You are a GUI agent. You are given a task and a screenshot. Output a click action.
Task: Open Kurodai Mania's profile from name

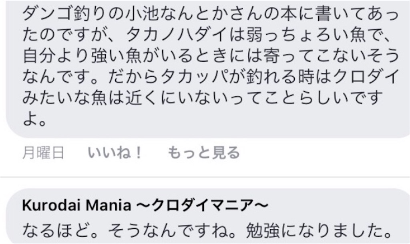pyautogui.click(x=145, y=205)
